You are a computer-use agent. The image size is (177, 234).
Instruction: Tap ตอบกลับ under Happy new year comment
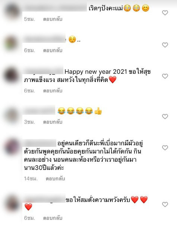click(53, 91)
